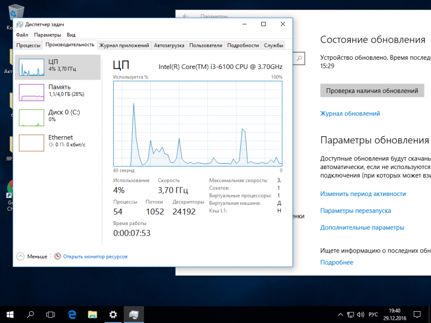Click the РУС language indicator
This screenshot has width=431, height=323.
[x=373, y=315]
